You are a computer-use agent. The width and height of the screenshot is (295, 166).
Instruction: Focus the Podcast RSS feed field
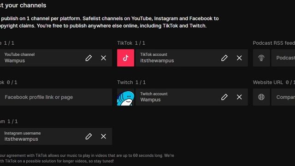click(283, 58)
